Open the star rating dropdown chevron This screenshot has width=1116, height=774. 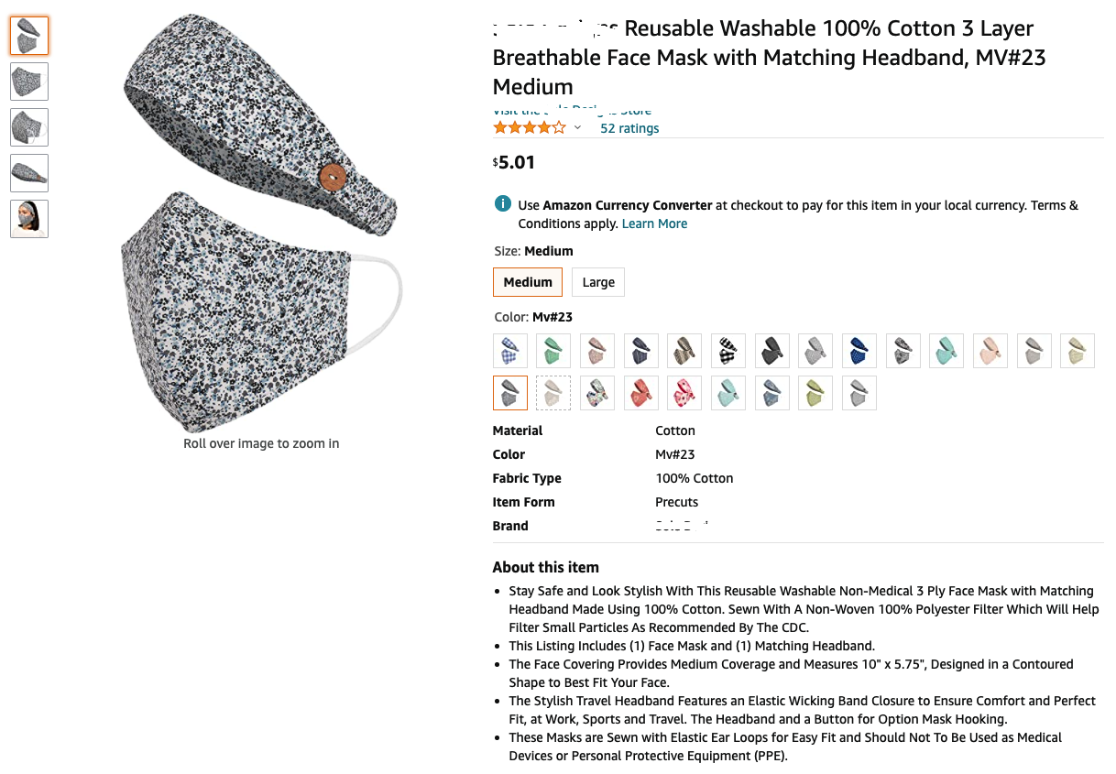pos(577,127)
